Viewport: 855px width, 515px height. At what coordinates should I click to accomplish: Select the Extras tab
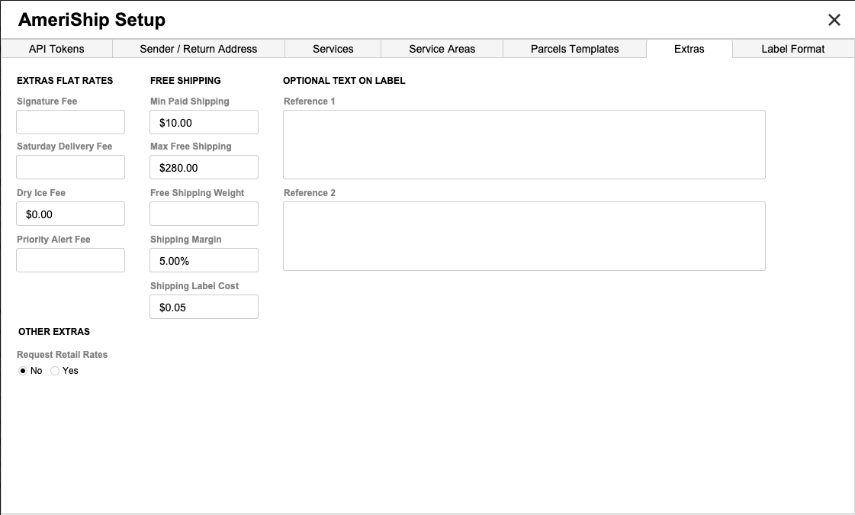pyautogui.click(x=689, y=49)
